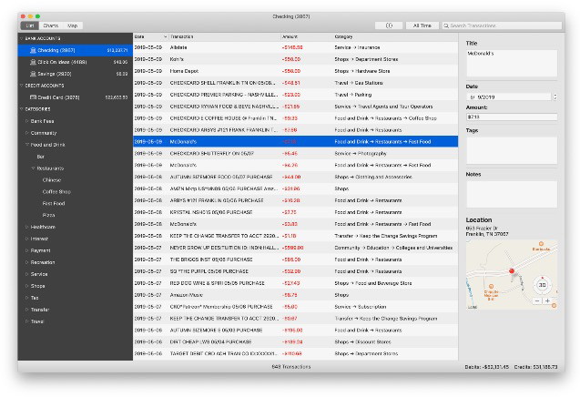580x397 pixels.
Task: Zoom out on the location map
Action: pyautogui.click(x=537, y=300)
